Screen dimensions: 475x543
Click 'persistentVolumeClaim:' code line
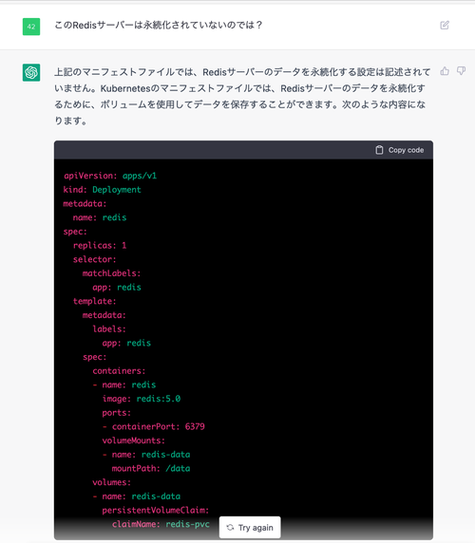pos(156,510)
